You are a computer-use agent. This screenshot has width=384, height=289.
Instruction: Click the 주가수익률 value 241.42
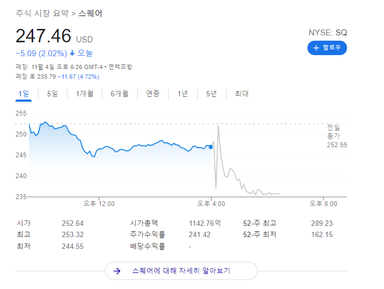199,234
